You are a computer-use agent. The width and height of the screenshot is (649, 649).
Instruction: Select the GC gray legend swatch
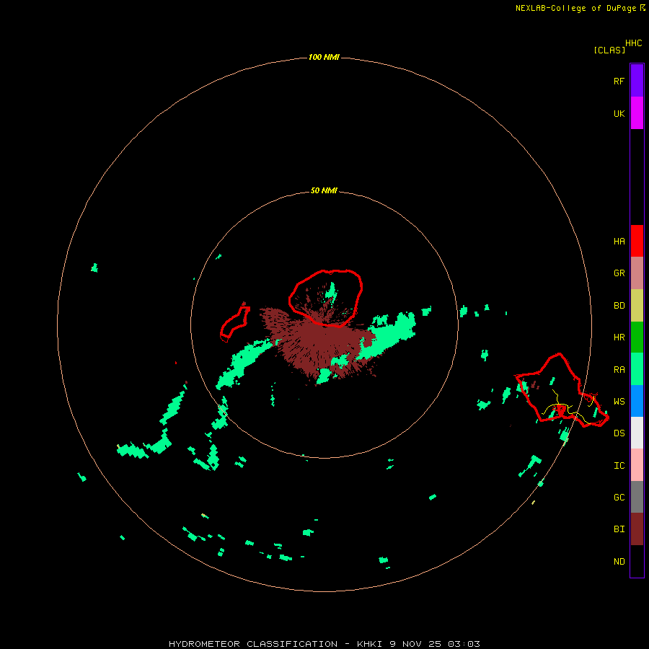click(637, 497)
